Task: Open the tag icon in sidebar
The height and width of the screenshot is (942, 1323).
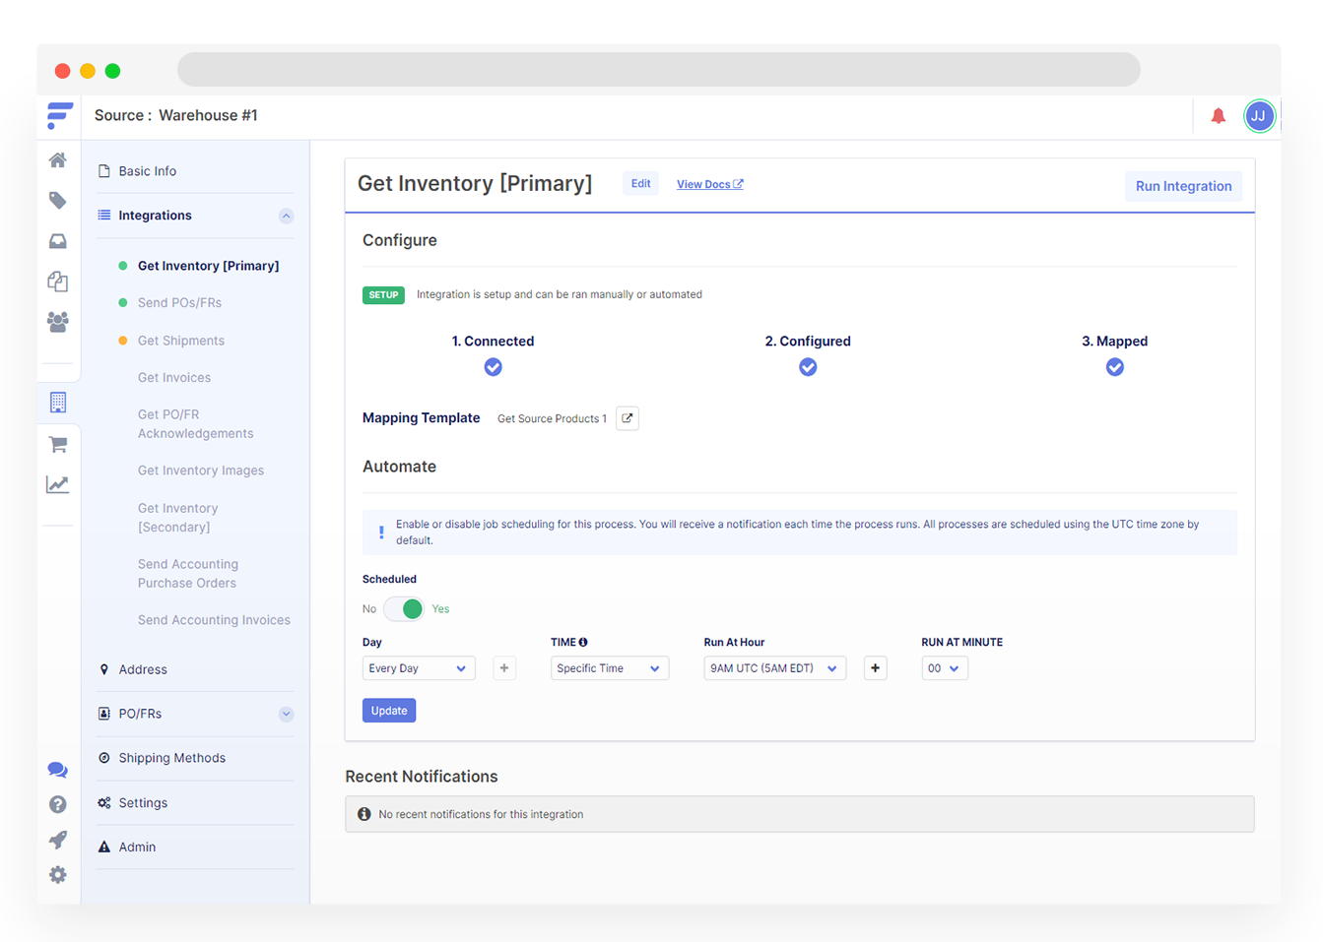Action: click(58, 201)
